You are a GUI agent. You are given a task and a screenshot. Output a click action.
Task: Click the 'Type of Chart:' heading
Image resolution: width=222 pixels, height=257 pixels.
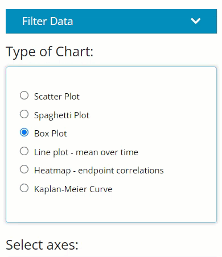[x=50, y=52]
